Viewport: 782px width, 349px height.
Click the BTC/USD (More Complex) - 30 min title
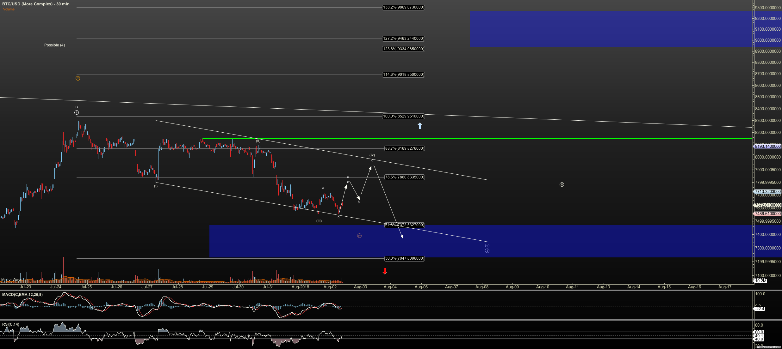[36, 4]
